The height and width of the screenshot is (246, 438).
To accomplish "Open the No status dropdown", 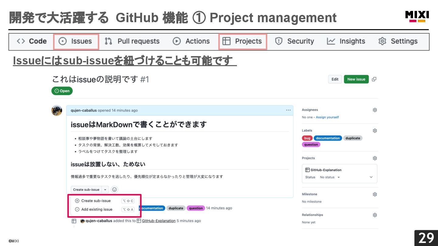I will coord(330,177).
